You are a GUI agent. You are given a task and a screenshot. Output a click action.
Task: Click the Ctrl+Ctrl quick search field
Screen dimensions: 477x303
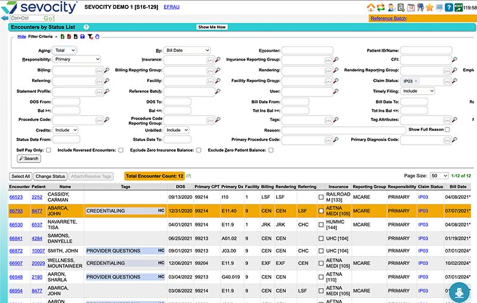[x=27, y=18]
